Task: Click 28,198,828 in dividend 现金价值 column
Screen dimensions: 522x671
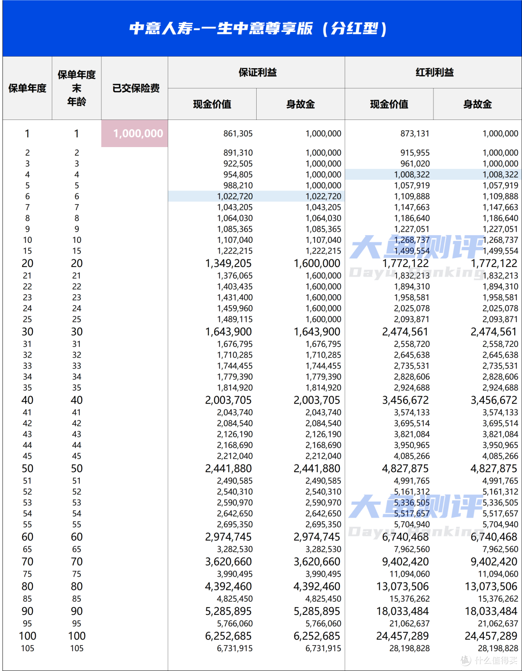Action: [x=409, y=648]
